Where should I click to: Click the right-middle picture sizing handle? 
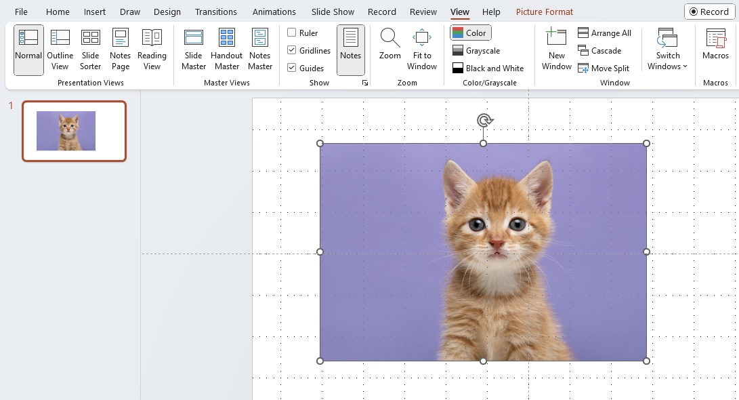click(647, 252)
